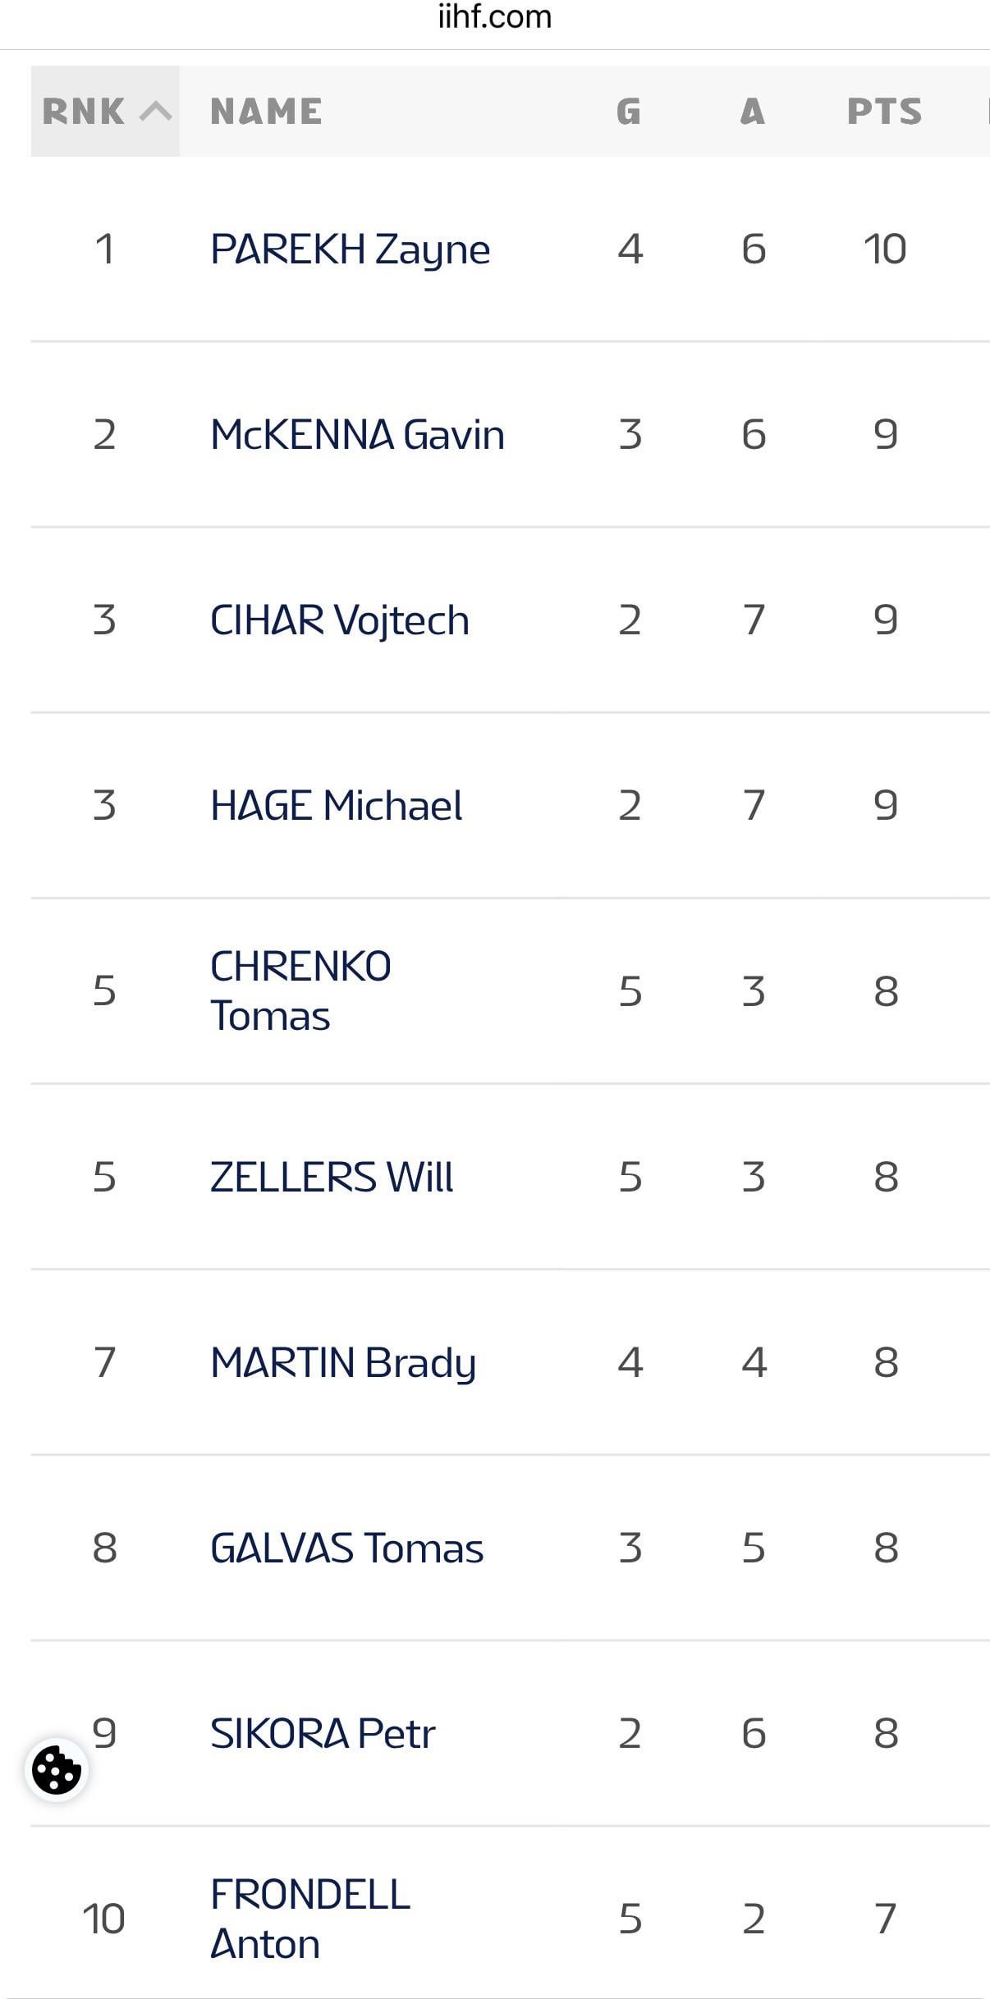This screenshot has height=1999, width=990.
Task: Sort table by G column header
Action: pos(629,111)
